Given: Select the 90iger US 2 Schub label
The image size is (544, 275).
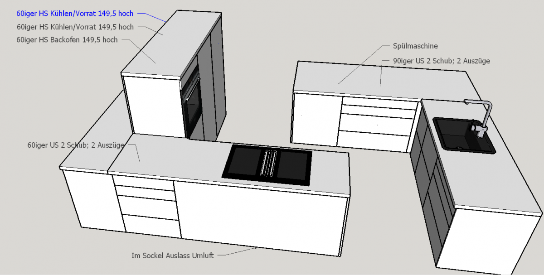Looking at the screenshot, I should 435,61.
